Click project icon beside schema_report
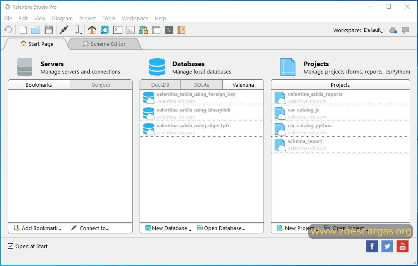Viewport: 418px width, 266px height. (280, 145)
